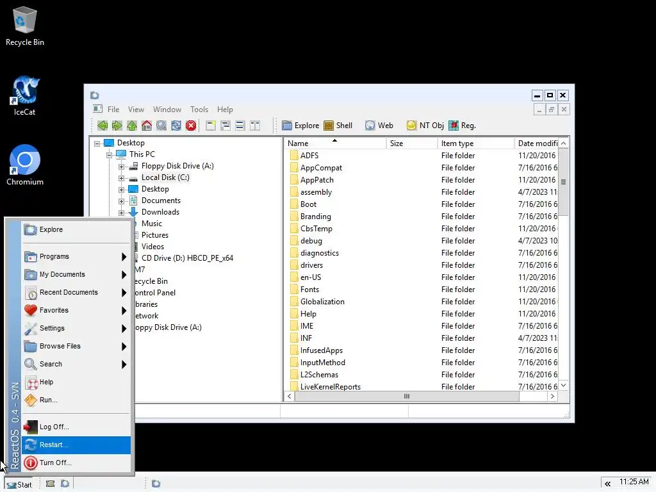This screenshot has height=492, width=656.
Task: Click the green Back arrow in toolbar
Action: tap(102, 126)
